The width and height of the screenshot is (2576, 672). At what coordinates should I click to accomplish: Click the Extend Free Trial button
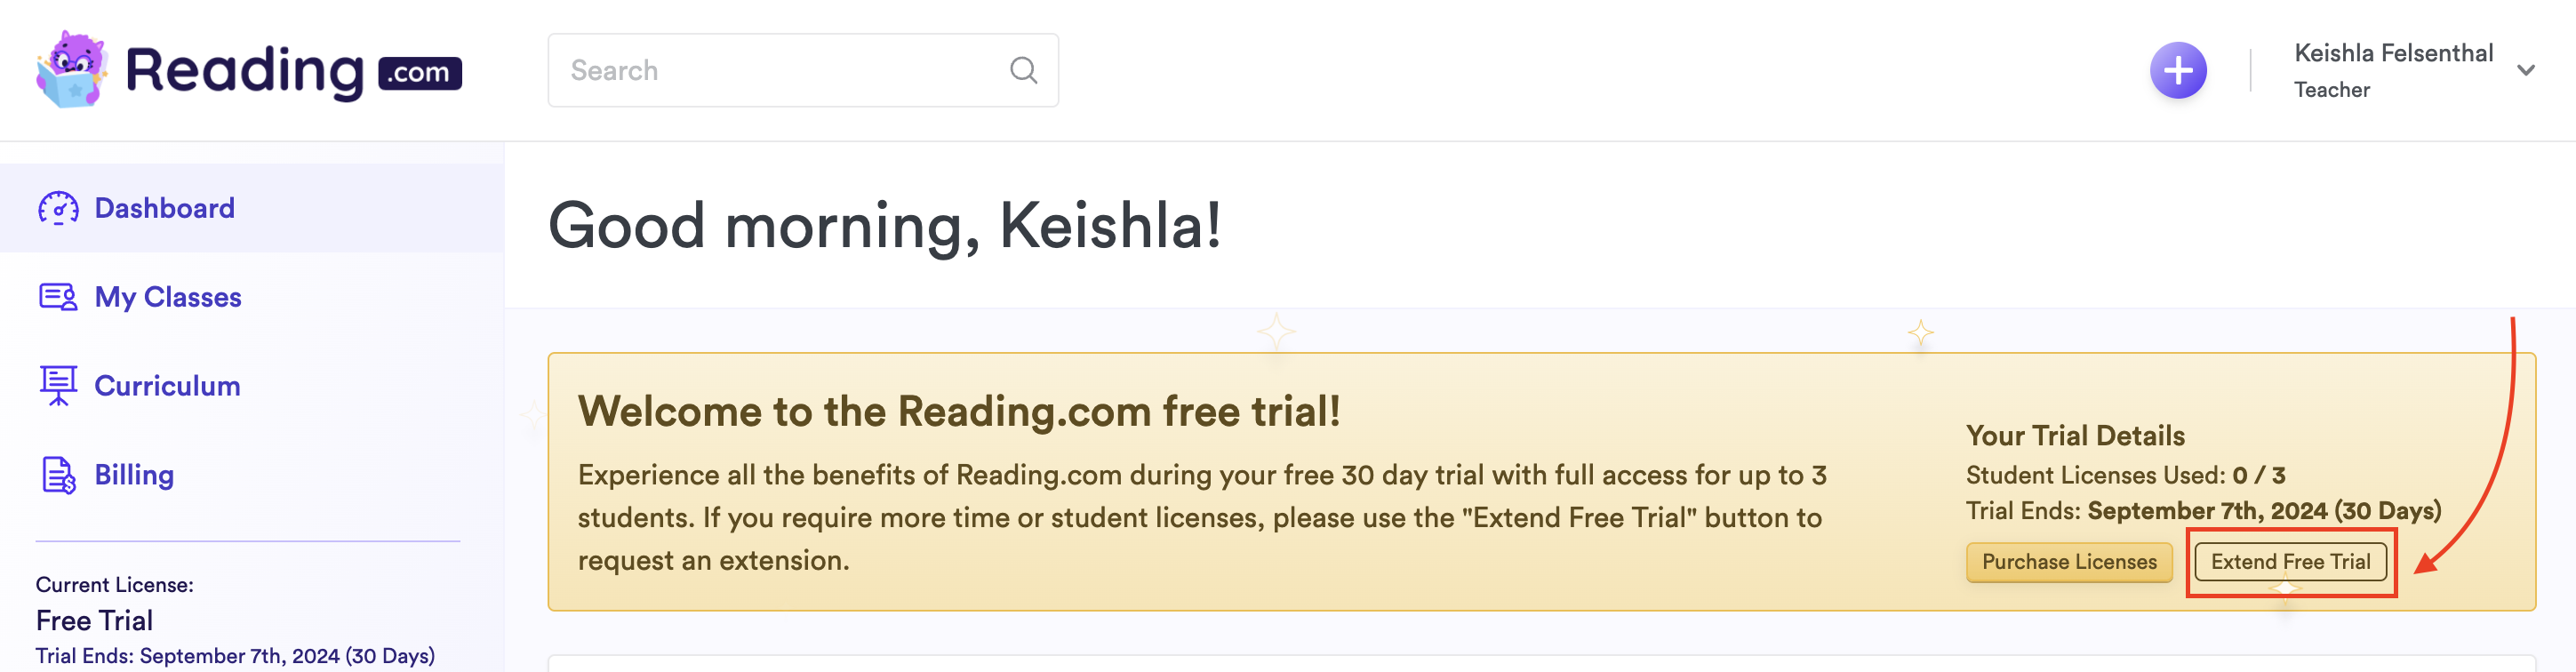coord(2289,562)
